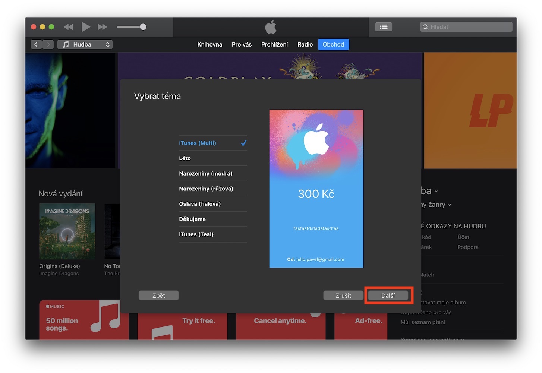Go back with the left arrow
542x373 pixels.
tap(36, 44)
